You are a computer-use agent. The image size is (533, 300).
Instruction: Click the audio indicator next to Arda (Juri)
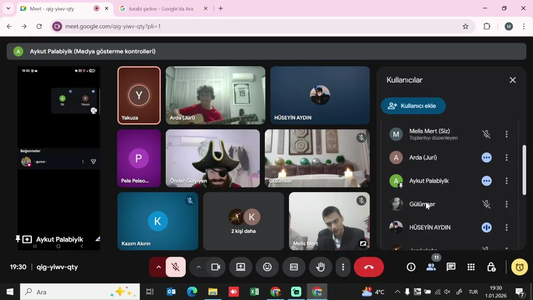(486, 157)
